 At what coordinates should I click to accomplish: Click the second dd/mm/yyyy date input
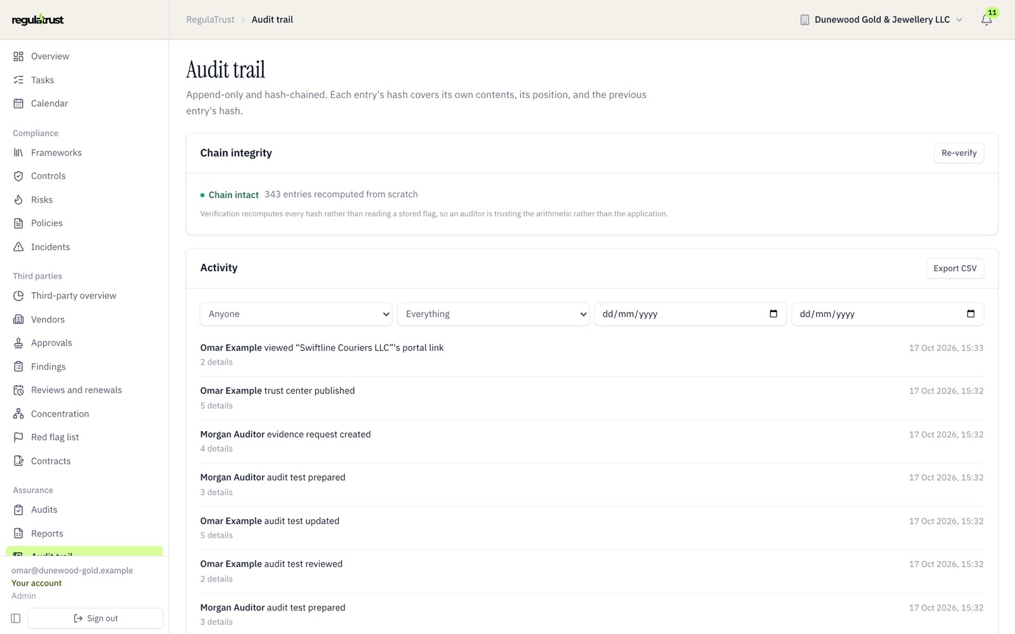point(887,314)
